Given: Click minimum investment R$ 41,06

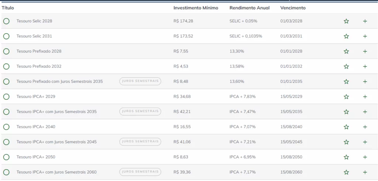Looking at the screenshot, I should pos(182,142).
